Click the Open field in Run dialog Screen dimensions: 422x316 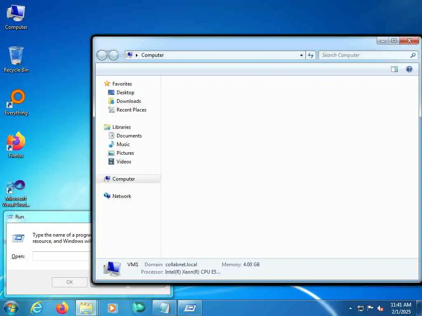click(62, 256)
